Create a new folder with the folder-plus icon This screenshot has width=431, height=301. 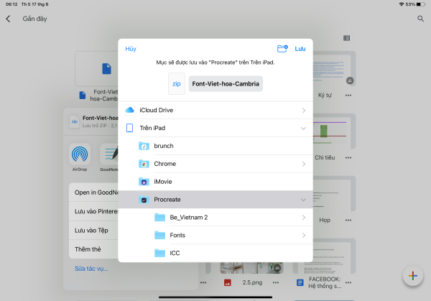pos(282,49)
